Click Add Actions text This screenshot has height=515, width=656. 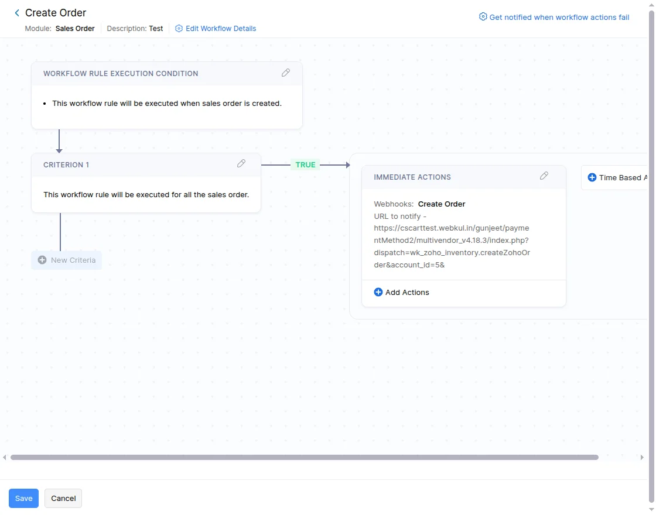tap(407, 292)
